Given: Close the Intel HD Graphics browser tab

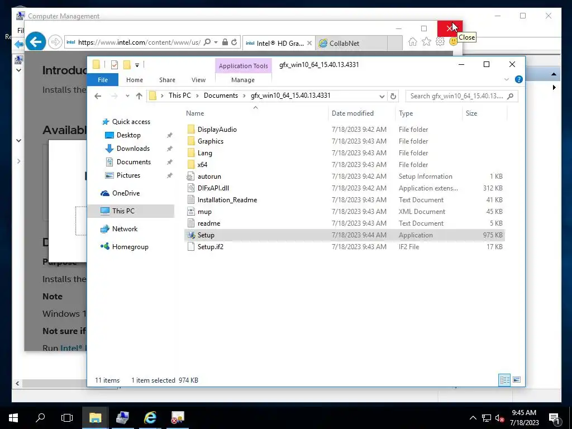Looking at the screenshot, I should [x=309, y=43].
